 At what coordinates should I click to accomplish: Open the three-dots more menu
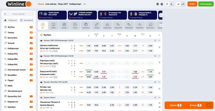point(85,4)
